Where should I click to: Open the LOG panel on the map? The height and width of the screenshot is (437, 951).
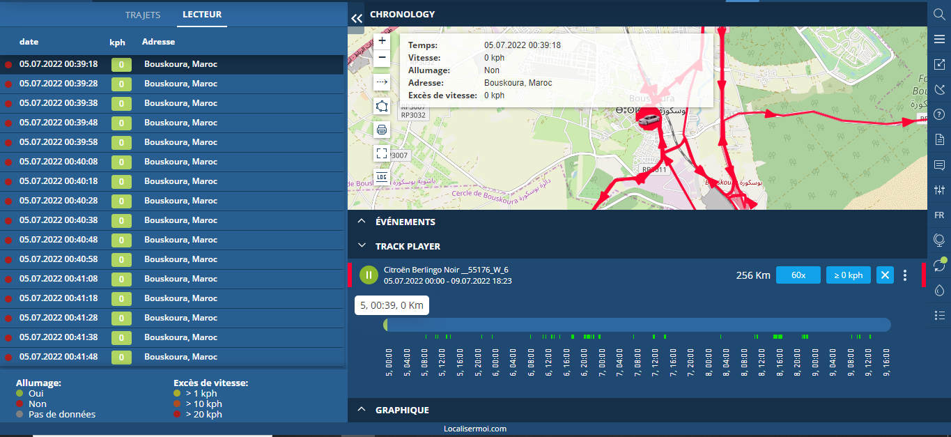(x=382, y=176)
